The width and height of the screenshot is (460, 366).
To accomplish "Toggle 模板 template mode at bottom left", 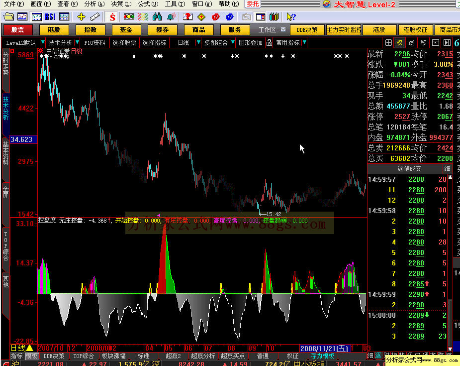I will click(x=31, y=356).
